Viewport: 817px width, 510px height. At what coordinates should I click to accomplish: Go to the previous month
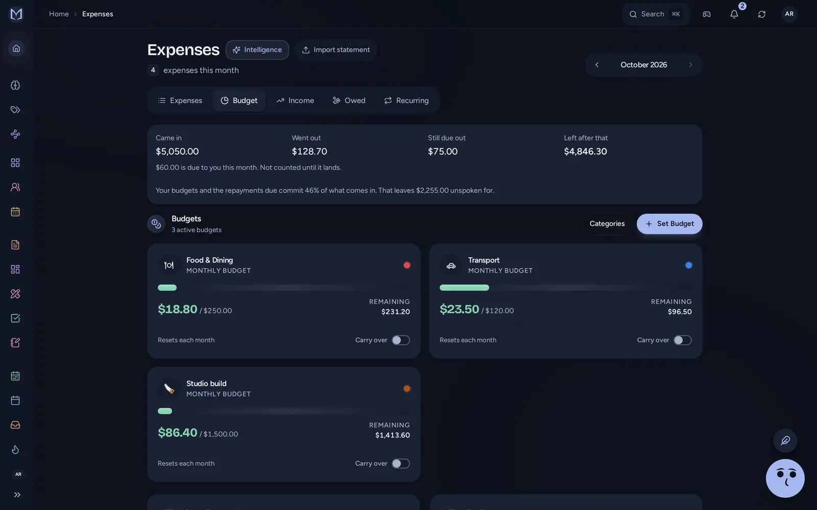click(x=597, y=65)
